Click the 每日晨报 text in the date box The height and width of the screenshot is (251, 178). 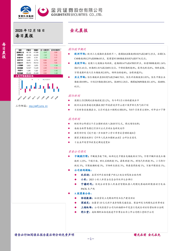point(24,36)
